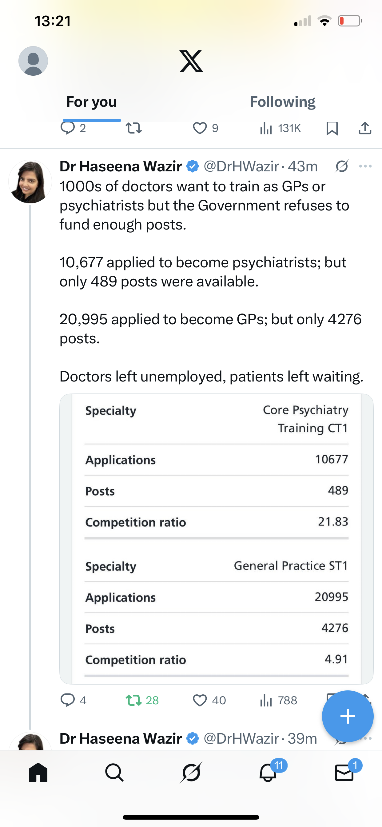Open the profile avatar menu
The image size is (382, 827).
click(33, 61)
